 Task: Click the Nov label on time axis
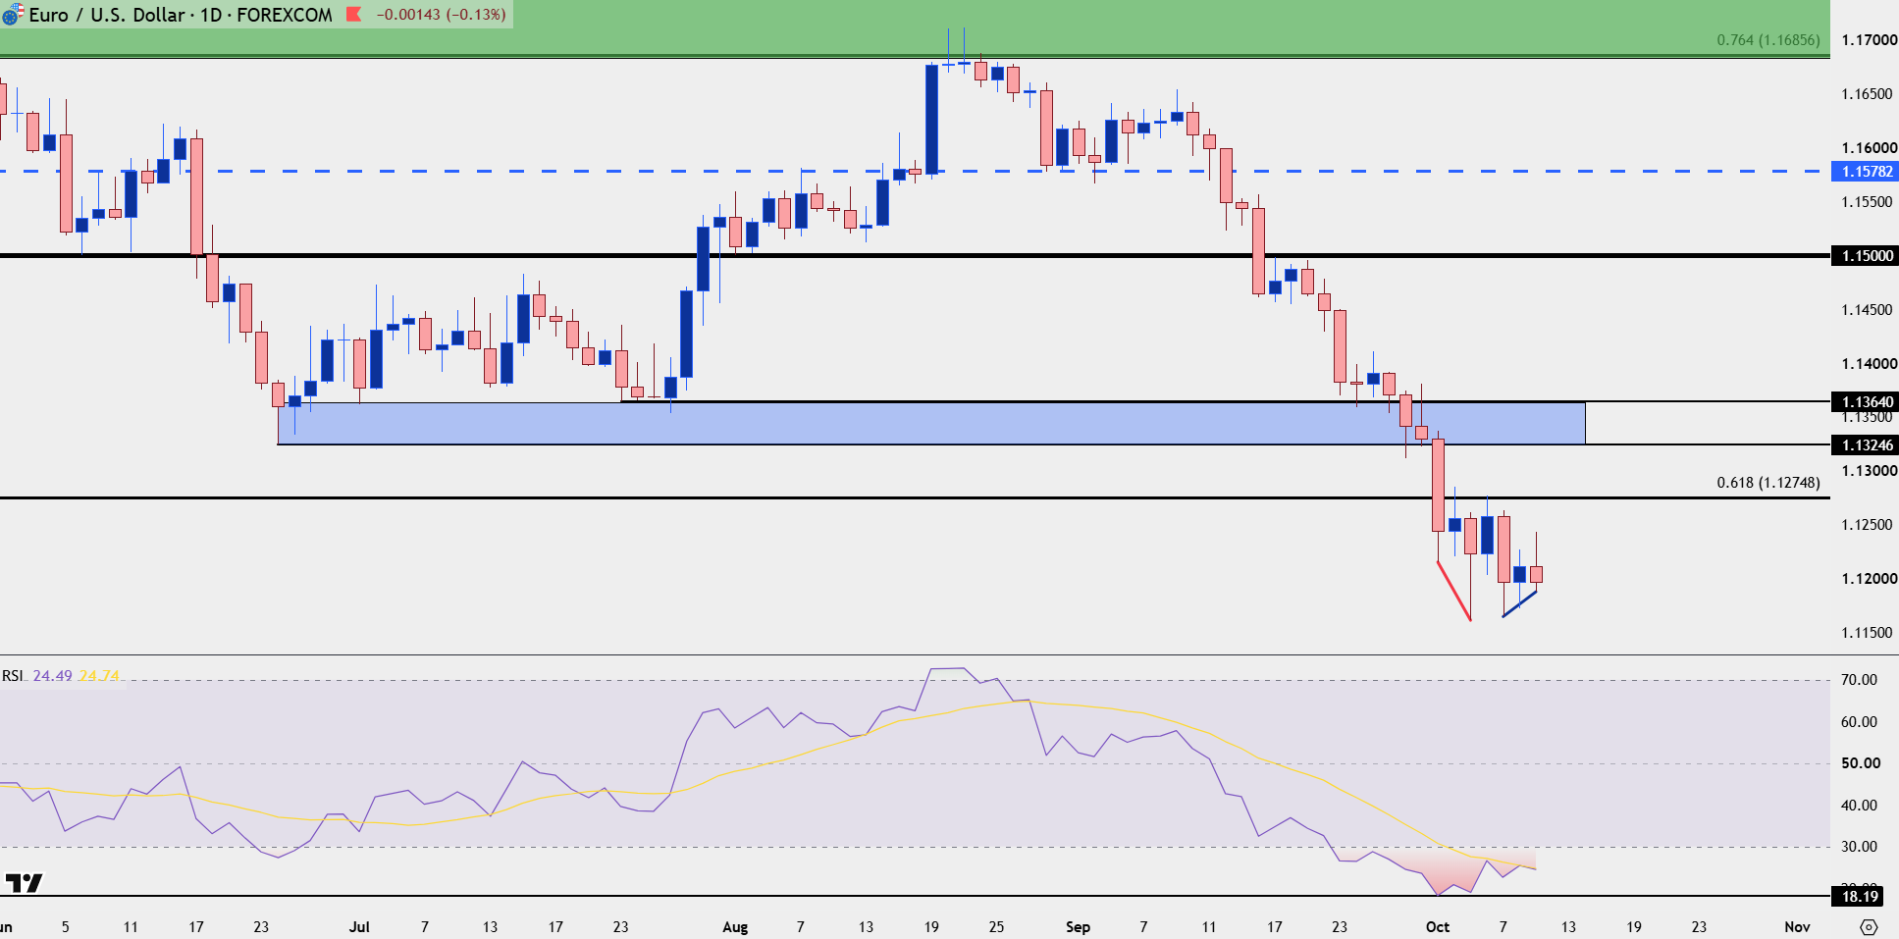point(1797,926)
